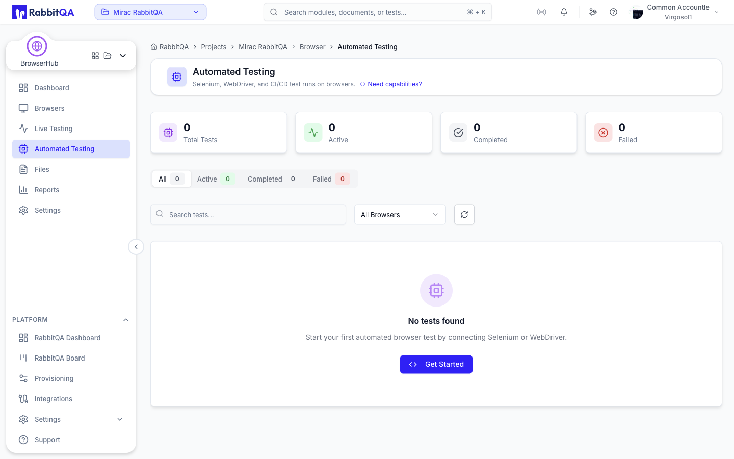Switch to the Failed tab
734x459 pixels.
click(331, 179)
